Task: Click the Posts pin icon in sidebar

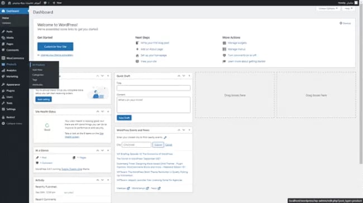Action: click(3, 31)
